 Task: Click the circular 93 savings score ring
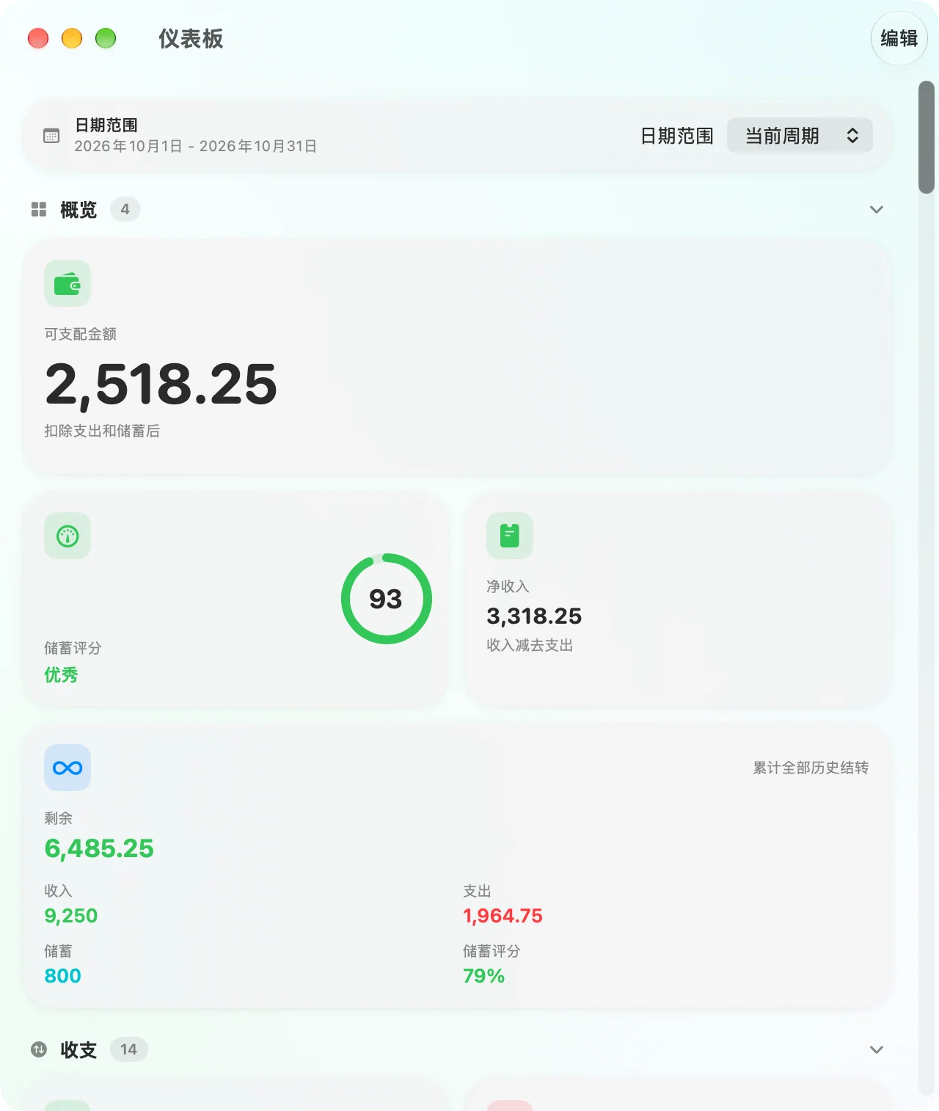click(386, 599)
